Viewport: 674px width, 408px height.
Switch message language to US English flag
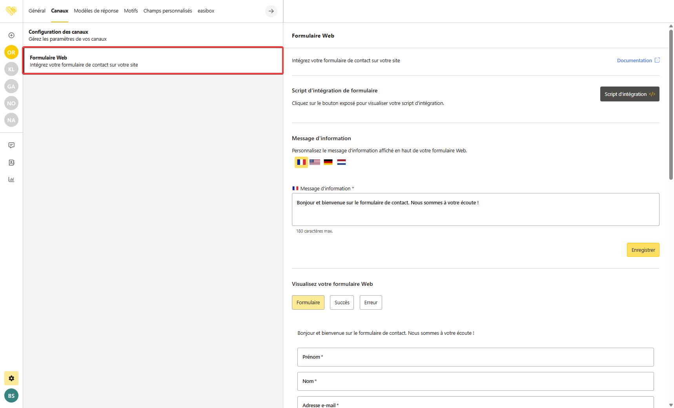click(315, 162)
